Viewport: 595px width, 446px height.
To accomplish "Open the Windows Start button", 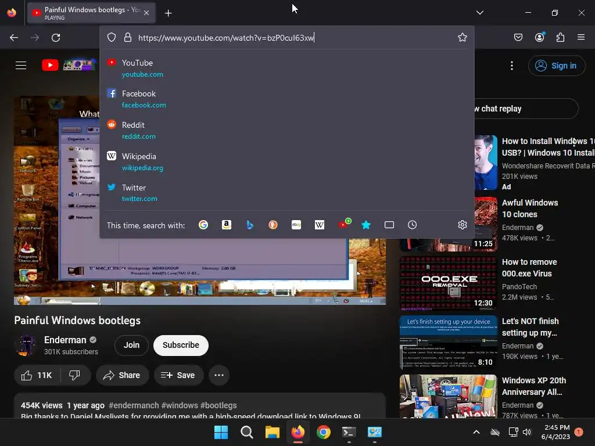I will [x=221, y=432].
